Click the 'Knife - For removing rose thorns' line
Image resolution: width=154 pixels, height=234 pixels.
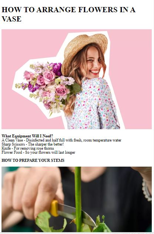tap(28, 148)
